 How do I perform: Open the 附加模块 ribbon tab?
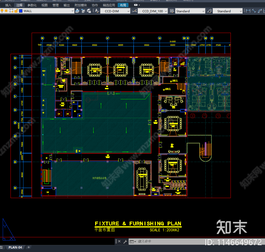click(81, 5)
